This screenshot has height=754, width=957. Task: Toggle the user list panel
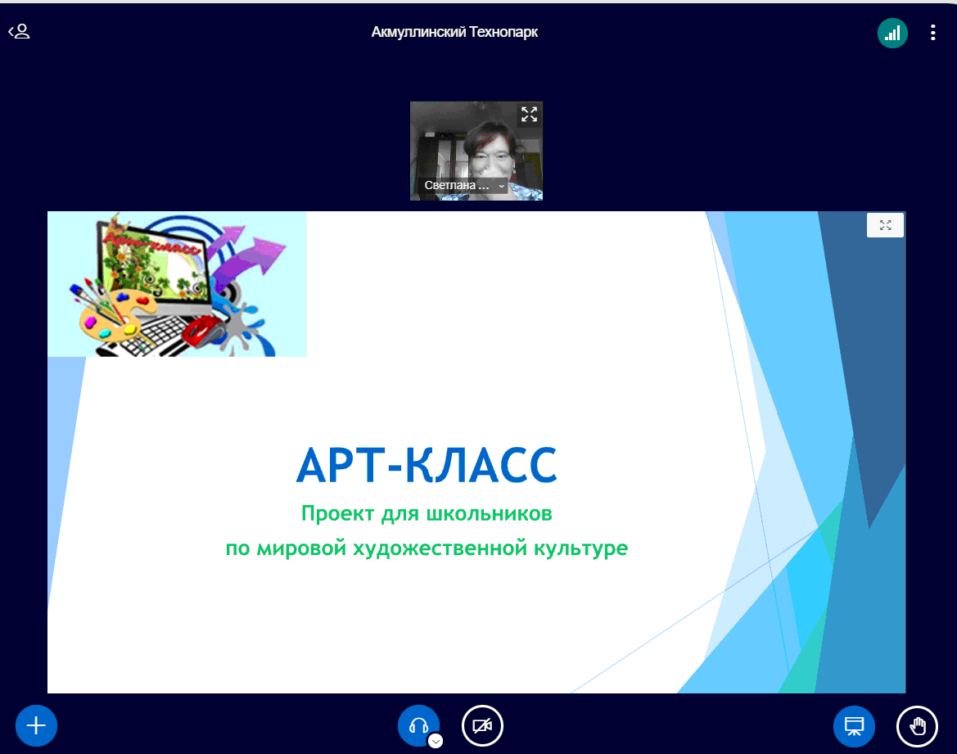coord(19,32)
